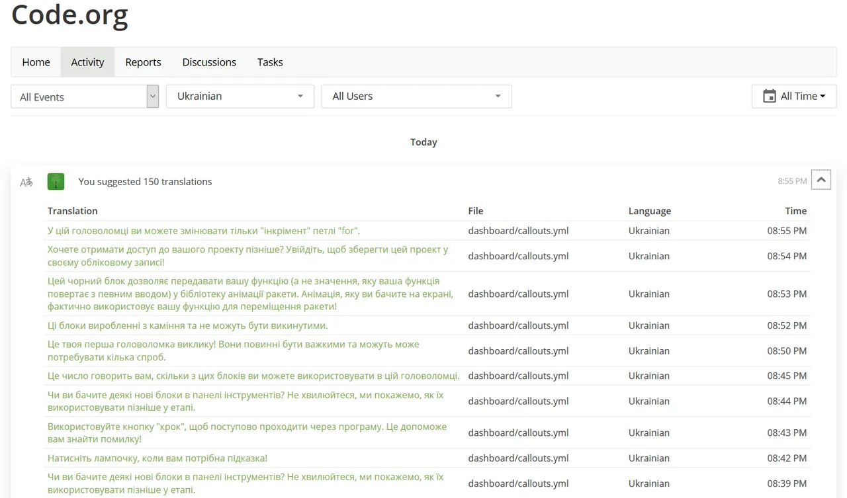Open translation starting 'Це твоя перша головоломка'
The width and height of the screenshot is (847, 498).
(x=234, y=351)
